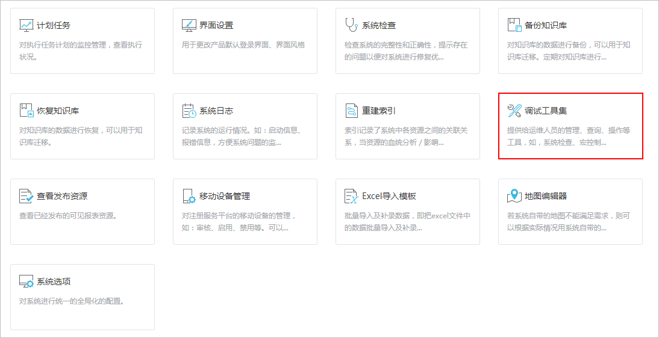The width and height of the screenshot is (659, 338).
Task: Click the 系统检查 stethoscope icon
Action: [351, 25]
